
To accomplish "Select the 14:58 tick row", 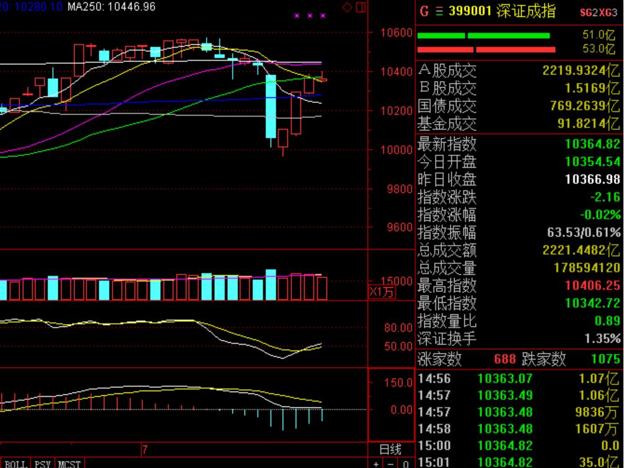I will coord(519,429).
